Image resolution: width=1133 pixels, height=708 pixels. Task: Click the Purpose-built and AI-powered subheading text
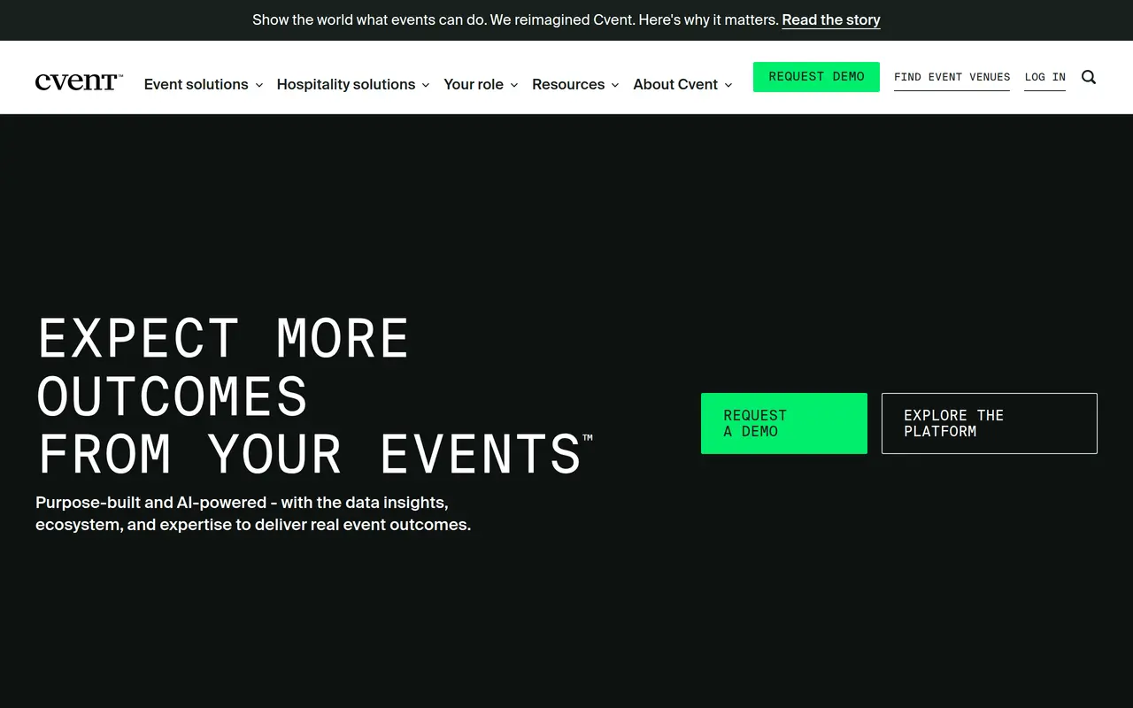(253, 513)
